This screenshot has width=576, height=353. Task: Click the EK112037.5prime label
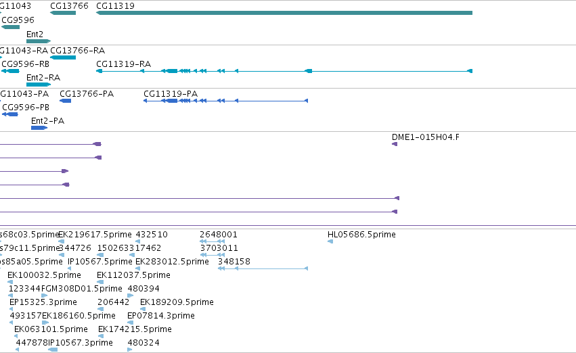(134, 275)
